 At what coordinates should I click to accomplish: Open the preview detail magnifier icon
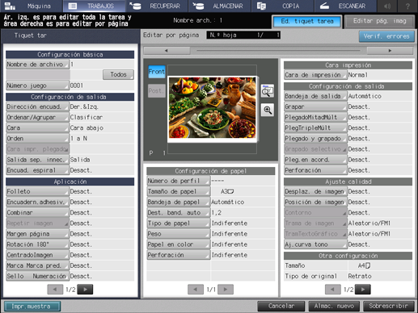[x=268, y=91]
